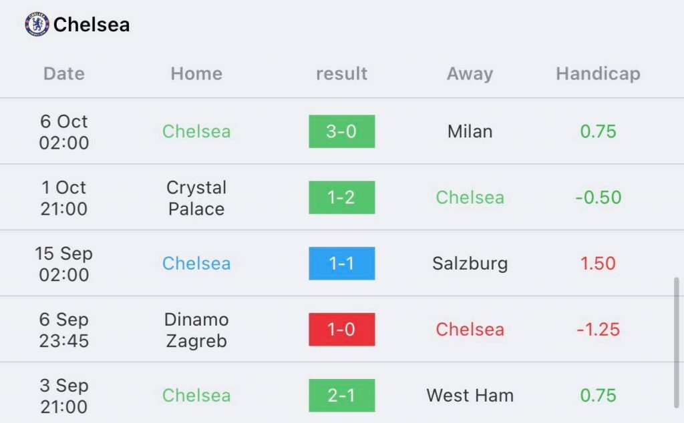Open Dinamo Zagreb home team link

(196, 330)
